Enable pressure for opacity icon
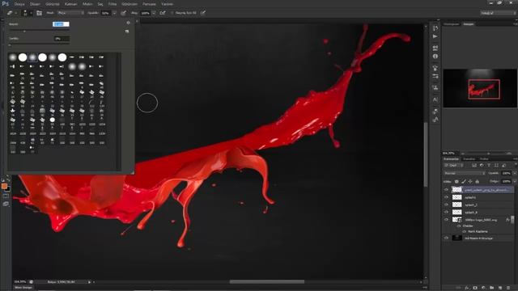The height and width of the screenshot is (291, 518). [123, 13]
